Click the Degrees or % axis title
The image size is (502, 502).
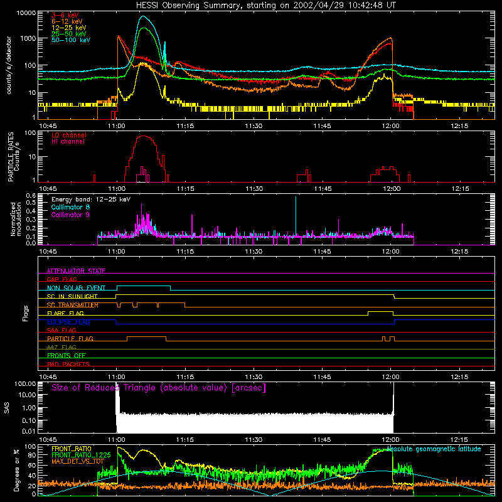coord(16,471)
